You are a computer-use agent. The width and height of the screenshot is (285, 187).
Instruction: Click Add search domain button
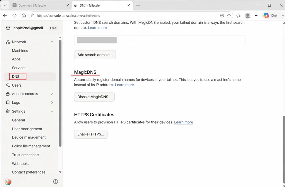[95, 55]
